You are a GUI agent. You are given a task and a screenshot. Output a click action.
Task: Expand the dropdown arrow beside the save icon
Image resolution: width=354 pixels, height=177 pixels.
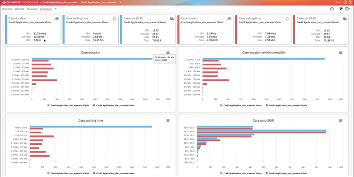pos(350,9)
